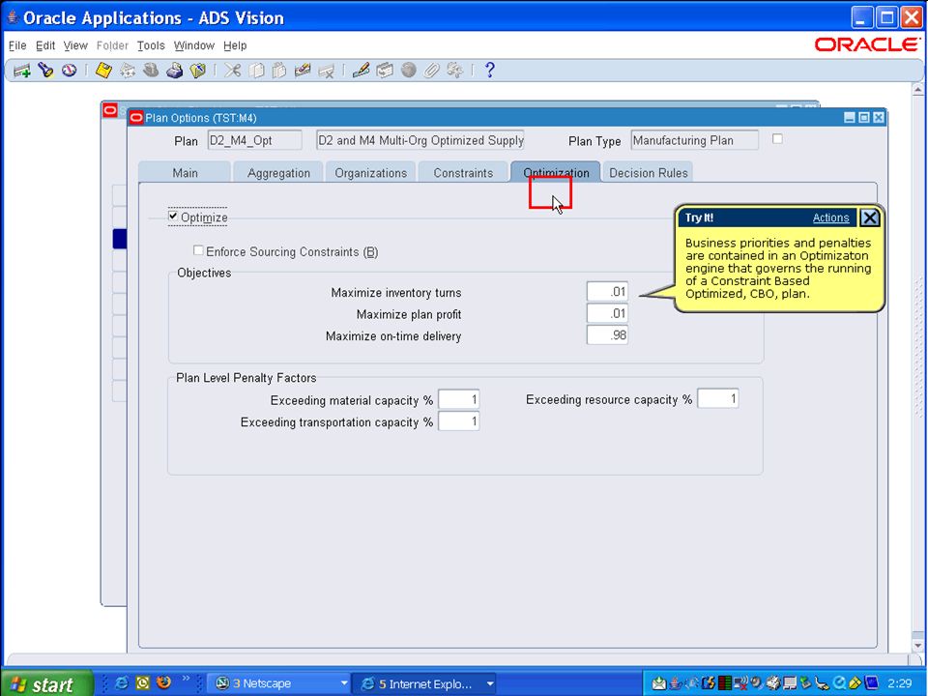The width and height of the screenshot is (928, 696).
Task: Click the Plan name field D2_M4_Opt
Action: pos(254,140)
